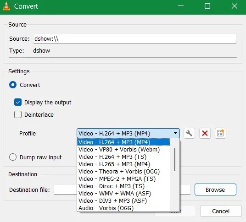
Task: Create a new profile icon
Action: [x=220, y=133]
